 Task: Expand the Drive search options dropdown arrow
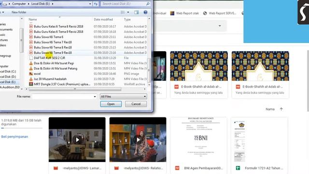tap(220, 26)
